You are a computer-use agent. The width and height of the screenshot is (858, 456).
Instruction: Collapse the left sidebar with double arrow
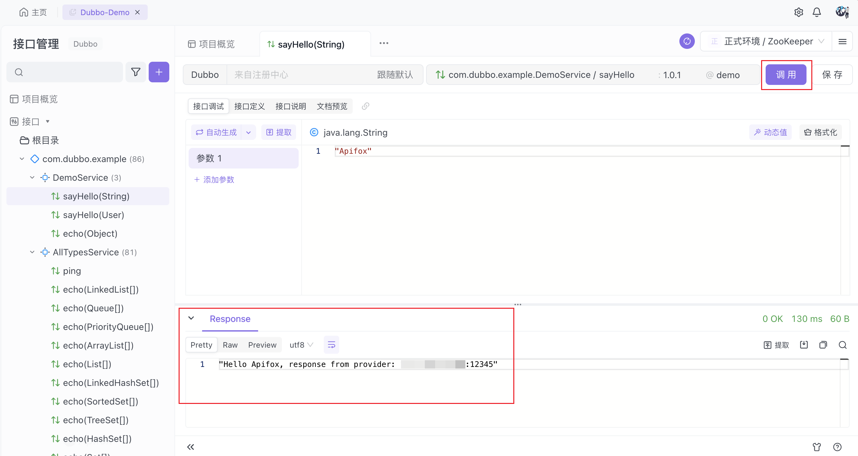click(191, 447)
